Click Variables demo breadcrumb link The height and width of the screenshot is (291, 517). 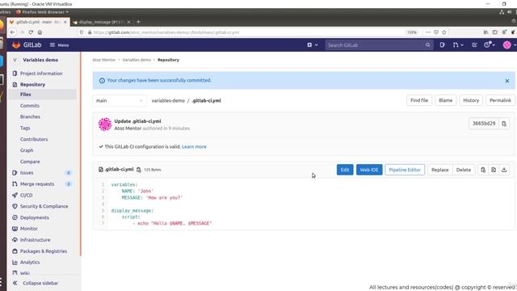[137, 60]
